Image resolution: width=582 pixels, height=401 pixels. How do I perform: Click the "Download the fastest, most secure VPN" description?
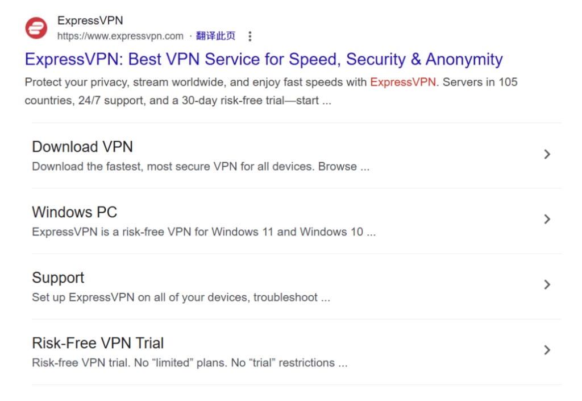201,167
